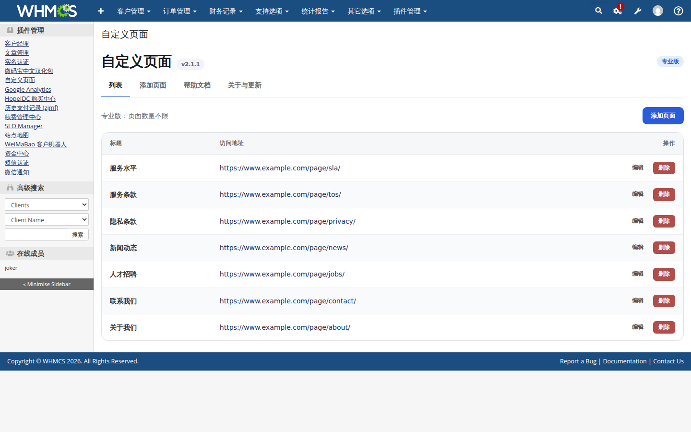The width and height of the screenshot is (691, 432).
Task: Switch to the 关于与更新 tab
Action: 245,85
